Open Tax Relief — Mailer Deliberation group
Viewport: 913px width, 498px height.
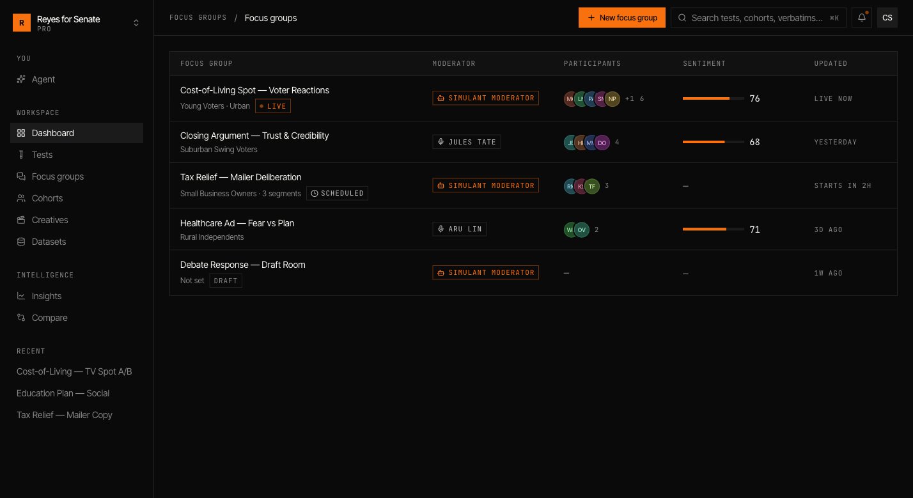click(x=240, y=177)
